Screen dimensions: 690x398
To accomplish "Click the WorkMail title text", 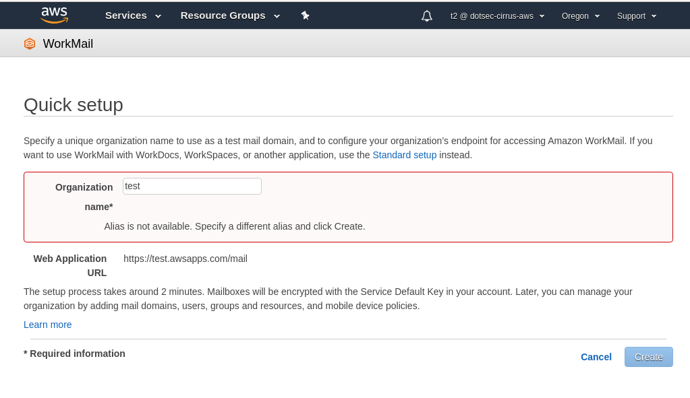I will pos(67,44).
